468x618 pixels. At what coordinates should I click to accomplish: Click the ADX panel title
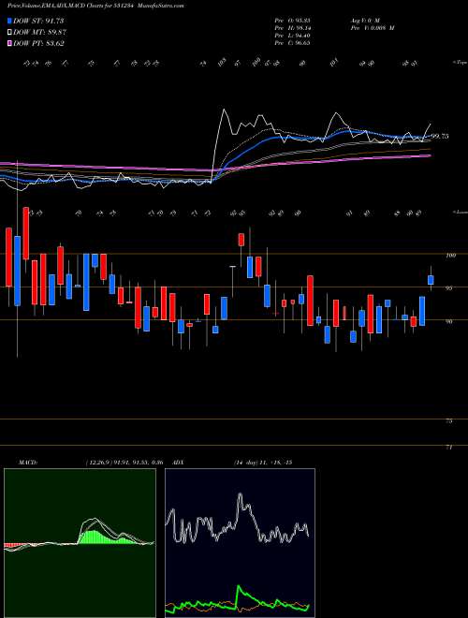click(x=179, y=463)
